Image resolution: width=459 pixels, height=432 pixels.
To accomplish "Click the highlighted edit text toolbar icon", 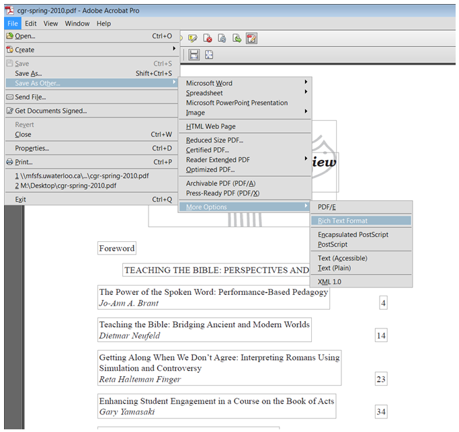I will (x=251, y=38).
